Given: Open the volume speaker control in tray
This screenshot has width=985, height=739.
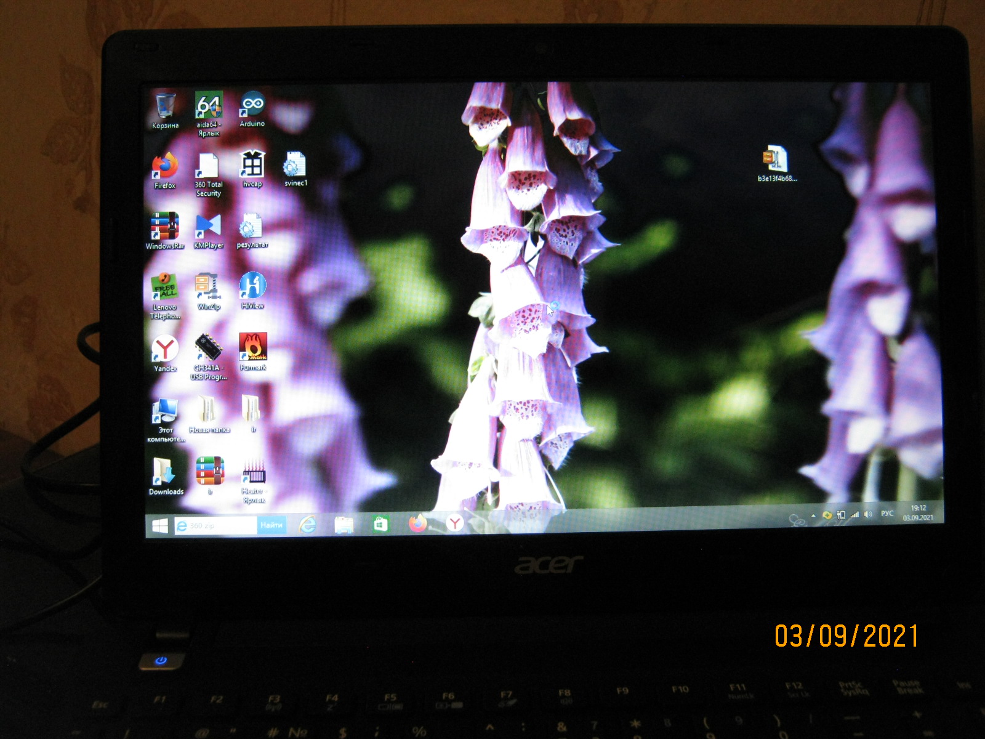Looking at the screenshot, I should point(868,514).
